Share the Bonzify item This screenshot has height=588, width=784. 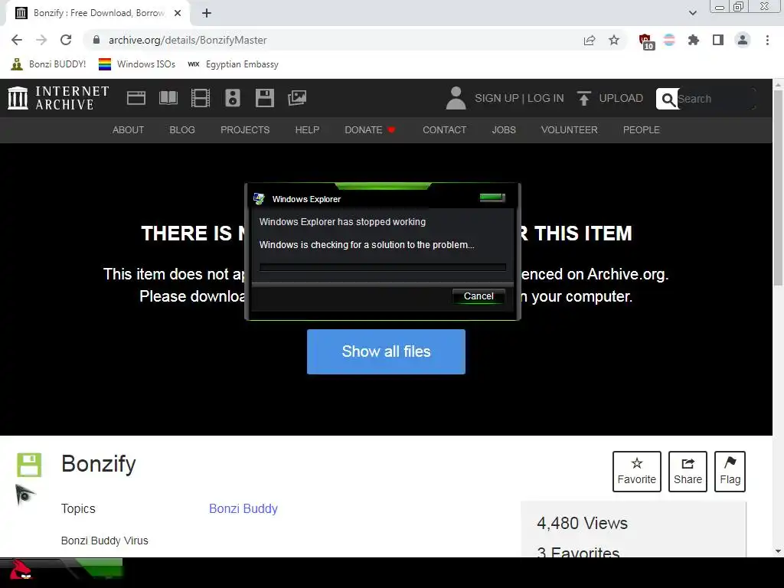688,472
